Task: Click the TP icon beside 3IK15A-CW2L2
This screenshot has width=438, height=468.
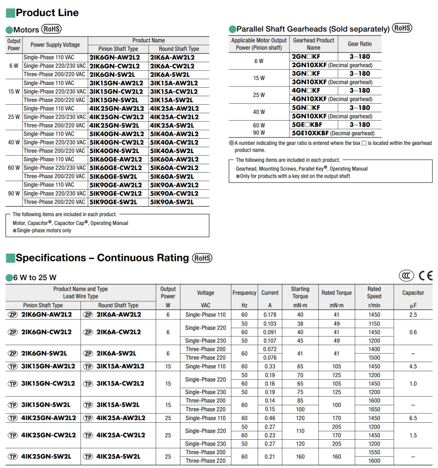Action: pyautogui.click(x=88, y=383)
